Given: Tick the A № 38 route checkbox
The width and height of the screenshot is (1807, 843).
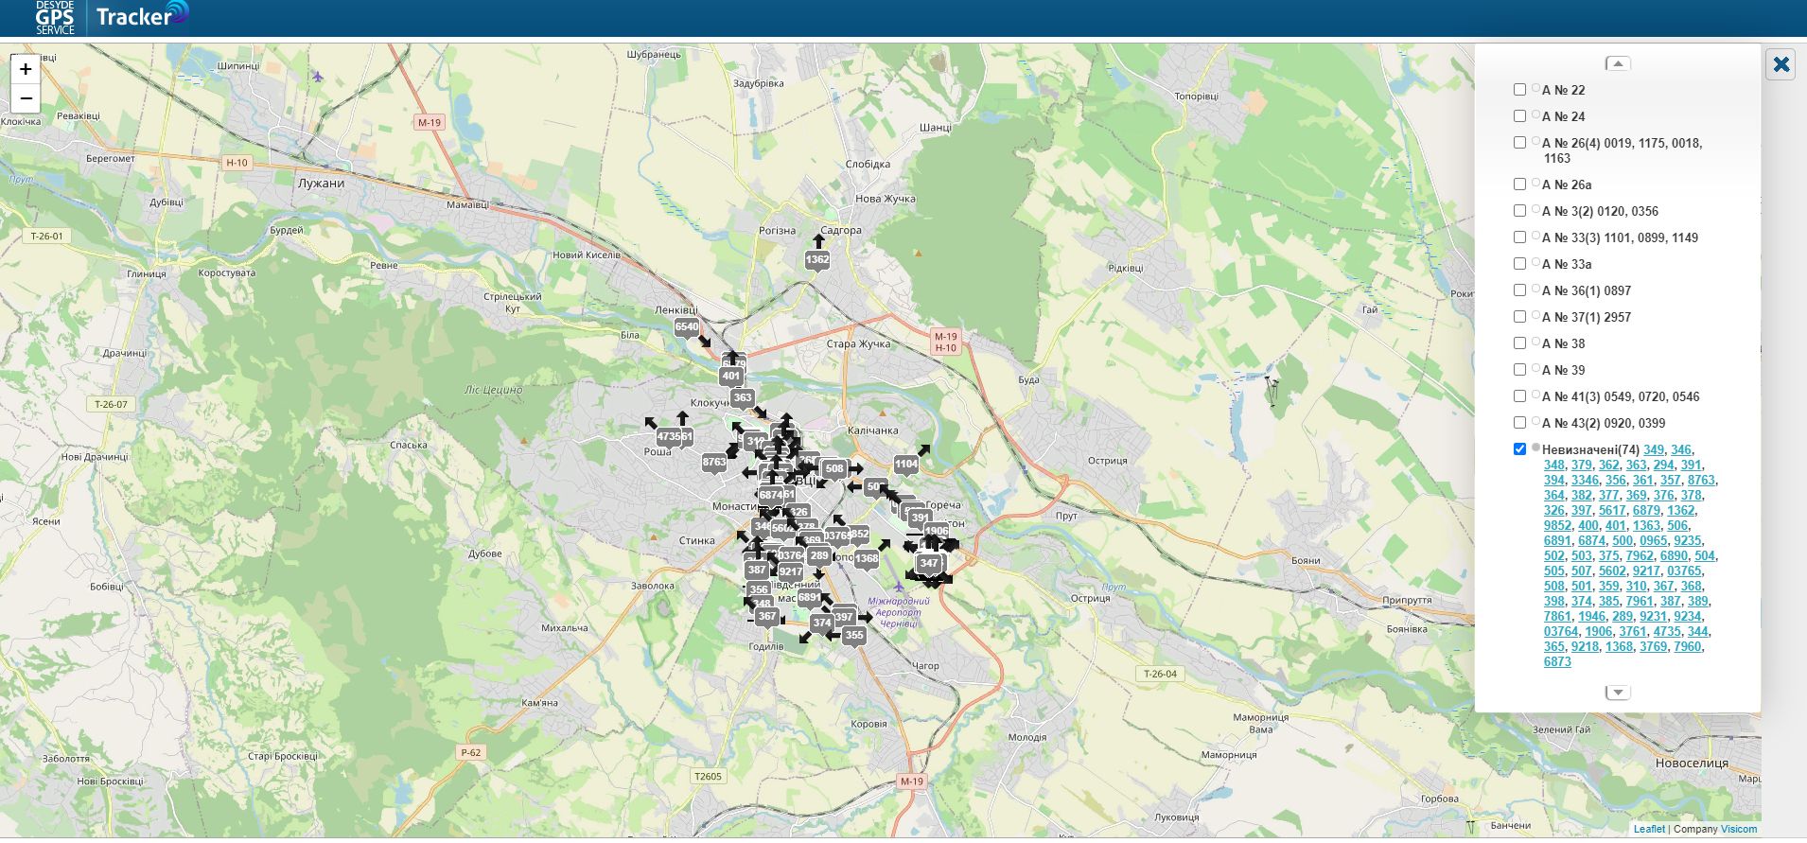Looking at the screenshot, I should point(1519,343).
